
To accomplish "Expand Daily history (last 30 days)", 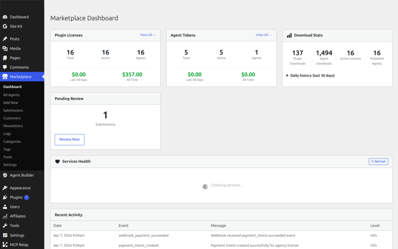I will tap(311, 75).
